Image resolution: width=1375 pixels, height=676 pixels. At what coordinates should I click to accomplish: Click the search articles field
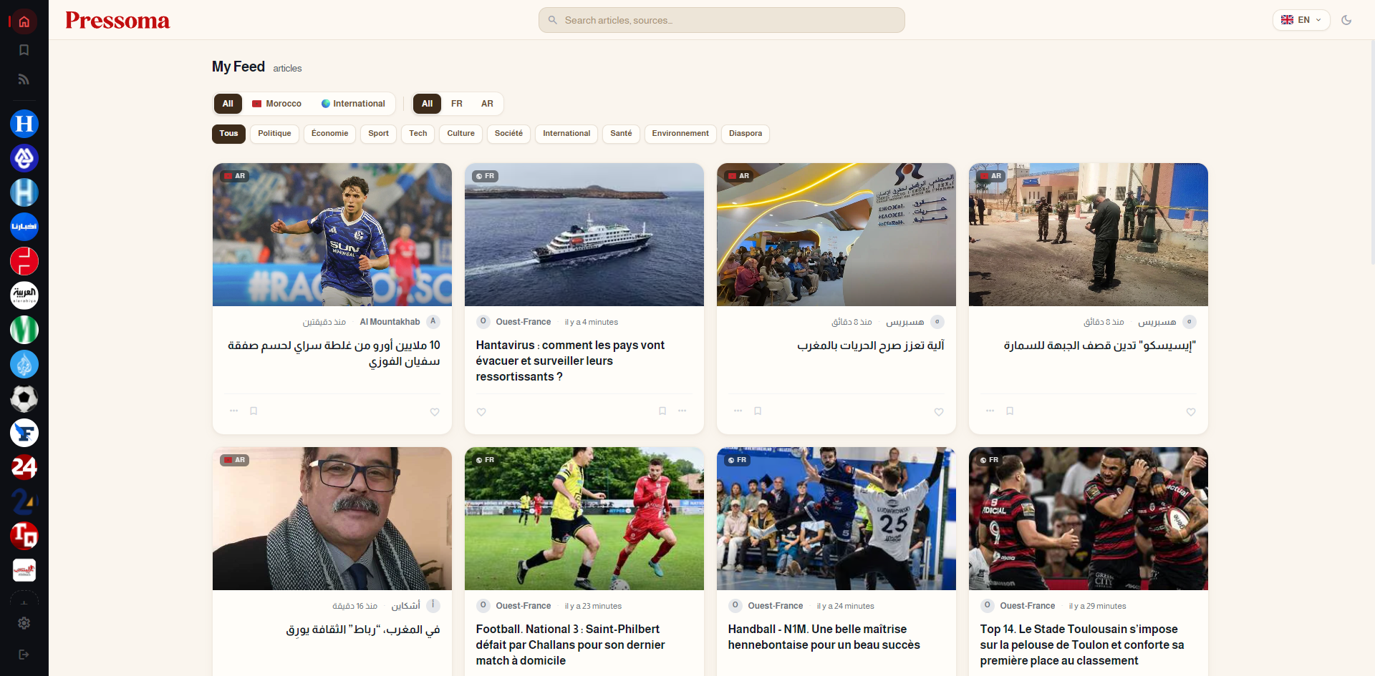click(722, 20)
